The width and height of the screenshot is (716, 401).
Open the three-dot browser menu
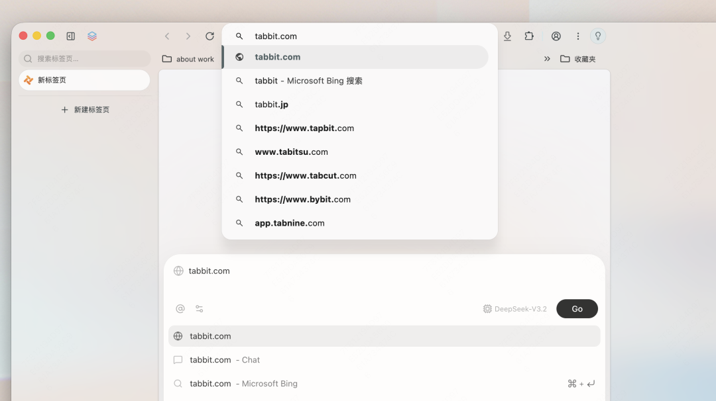point(577,36)
